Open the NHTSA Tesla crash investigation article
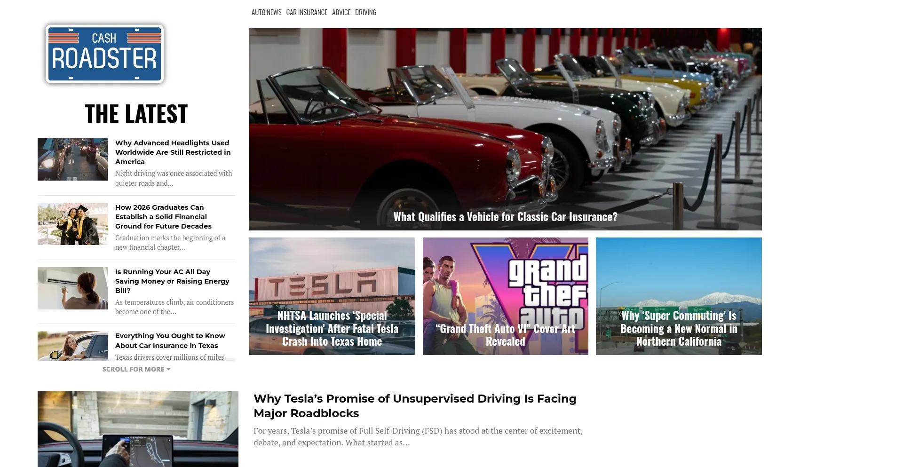903x467 pixels. (x=332, y=296)
